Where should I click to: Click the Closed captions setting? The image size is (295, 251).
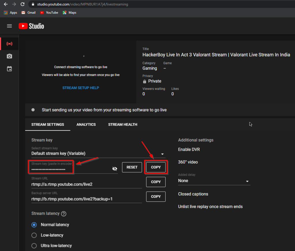pos(193,194)
